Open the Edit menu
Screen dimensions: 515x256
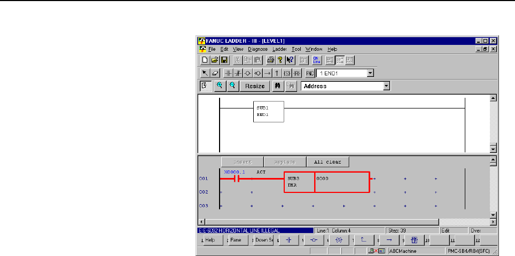click(224, 49)
